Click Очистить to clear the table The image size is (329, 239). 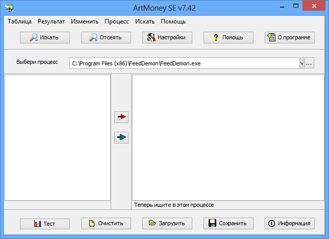pos(106,223)
